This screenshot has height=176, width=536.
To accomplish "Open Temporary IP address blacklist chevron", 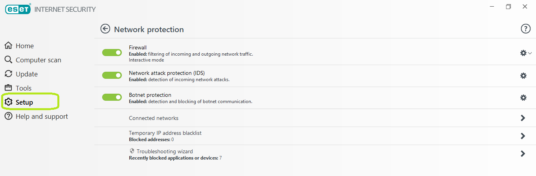I will [x=523, y=136].
